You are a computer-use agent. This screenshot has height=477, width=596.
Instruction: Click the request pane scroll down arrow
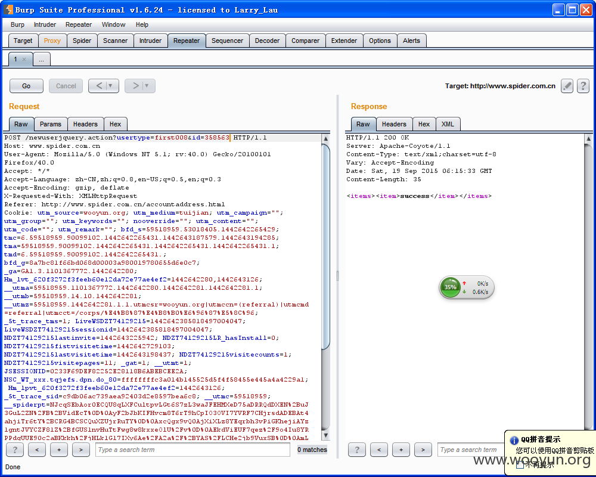tap(326, 435)
